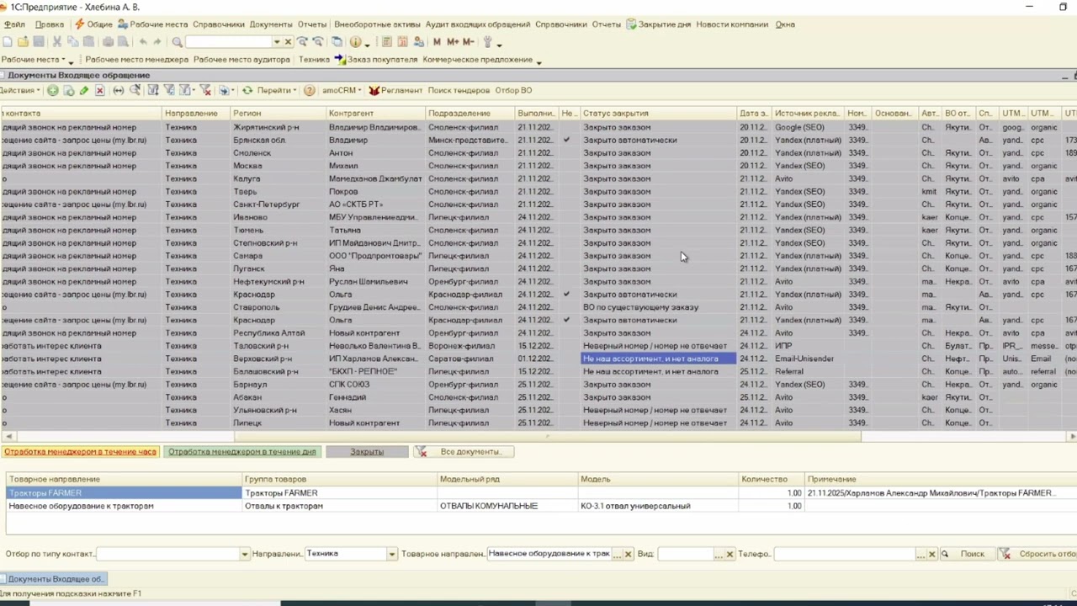Click the Open file folder icon
Viewport: 1077px width, 606px height.
pyautogui.click(x=23, y=42)
